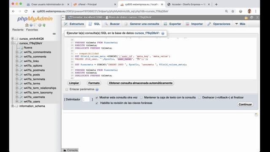Image resolution: width=270 pixels, height=152 pixels.
Task: Open new browser tab with plus
Action: pos(216,5)
